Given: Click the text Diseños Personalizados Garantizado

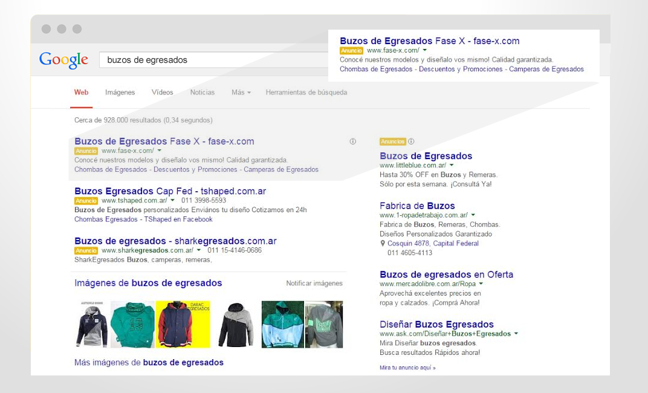Looking at the screenshot, I should [436, 234].
